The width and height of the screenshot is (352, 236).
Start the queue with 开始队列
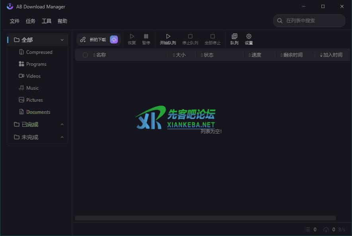point(168,39)
